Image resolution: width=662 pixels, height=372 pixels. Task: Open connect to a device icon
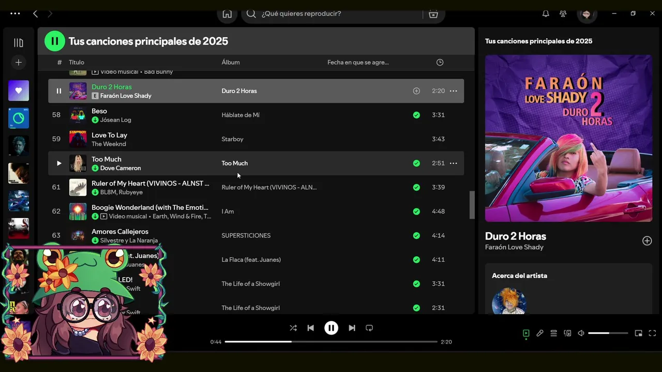[567, 333]
